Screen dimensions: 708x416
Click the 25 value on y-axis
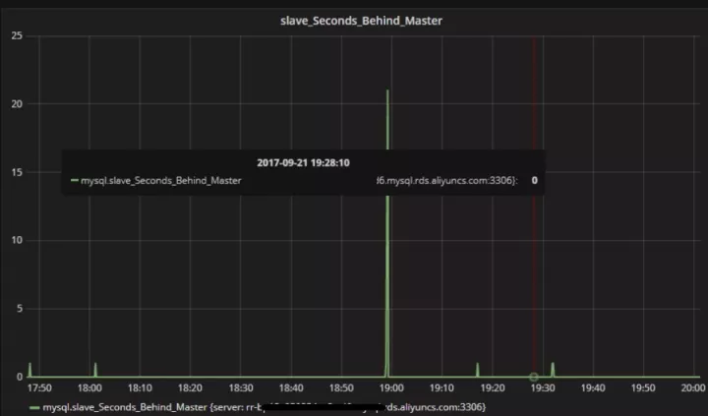(x=17, y=35)
